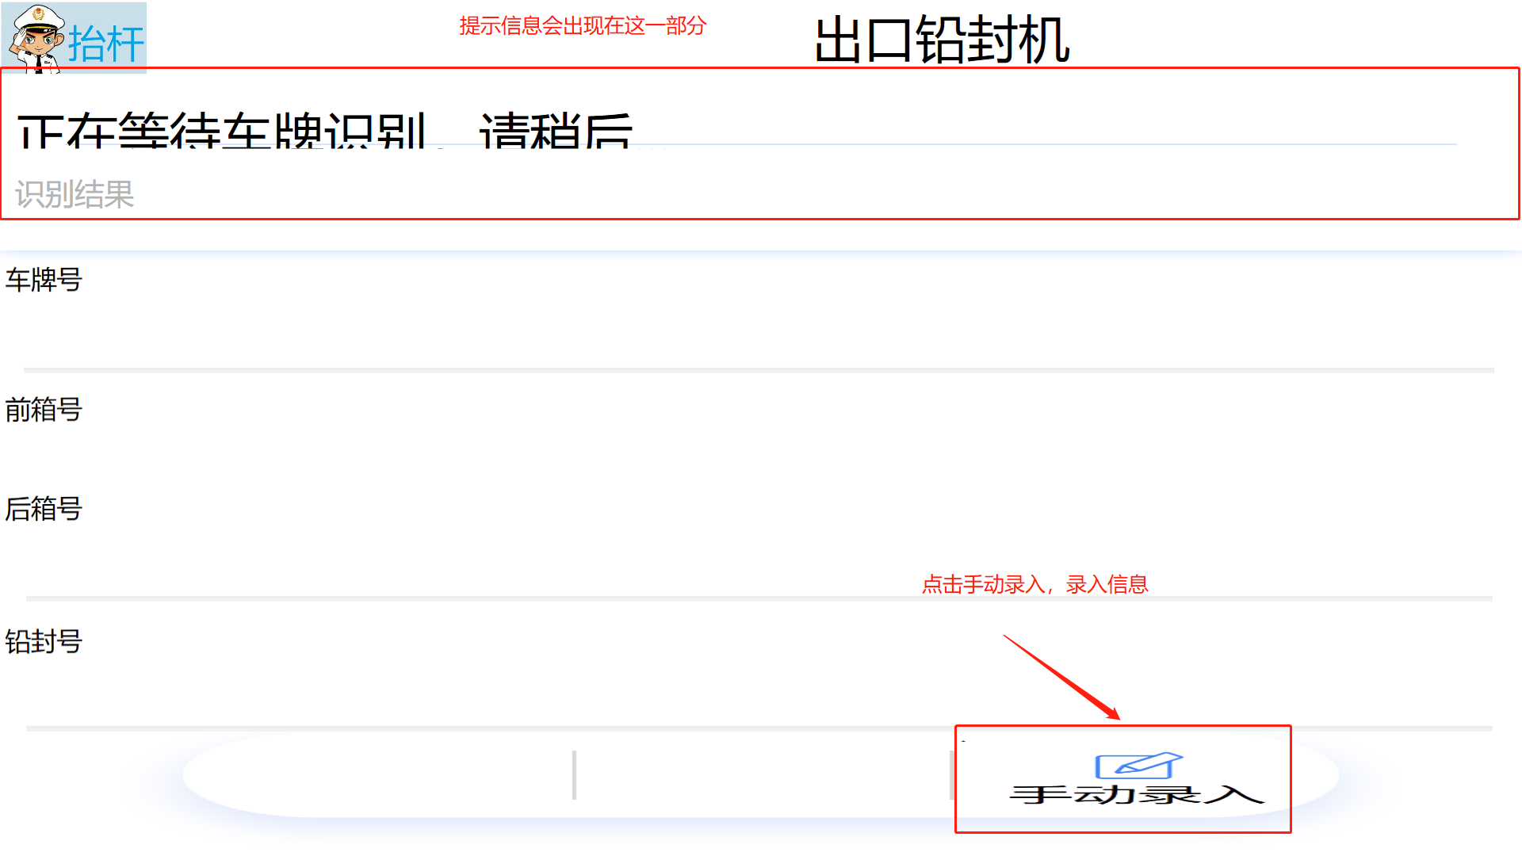The image size is (1522, 856).
Task: Click the blank middle segment of bottom bar
Action: [761, 775]
